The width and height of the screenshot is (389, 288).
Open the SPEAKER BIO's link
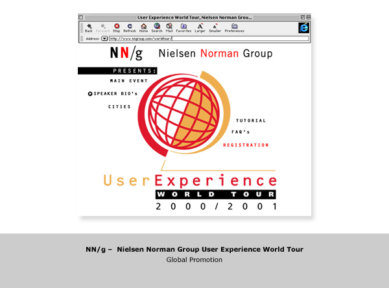point(115,93)
